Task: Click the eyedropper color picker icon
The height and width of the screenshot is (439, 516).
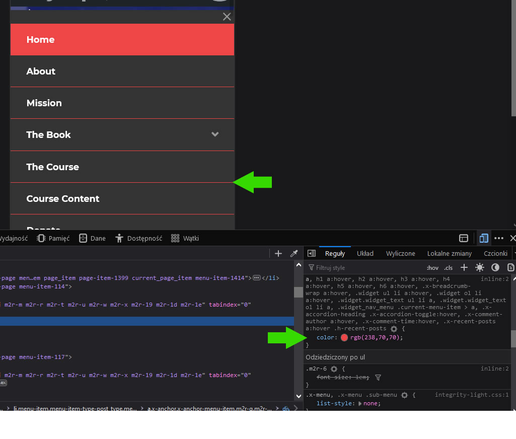Action: click(294, 253)
